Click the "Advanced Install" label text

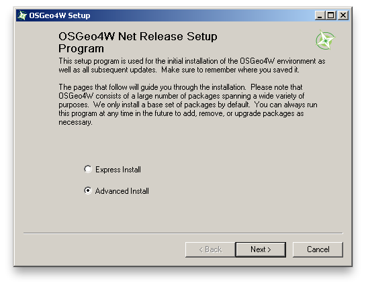pyautogui.click(x=122, y=191)
